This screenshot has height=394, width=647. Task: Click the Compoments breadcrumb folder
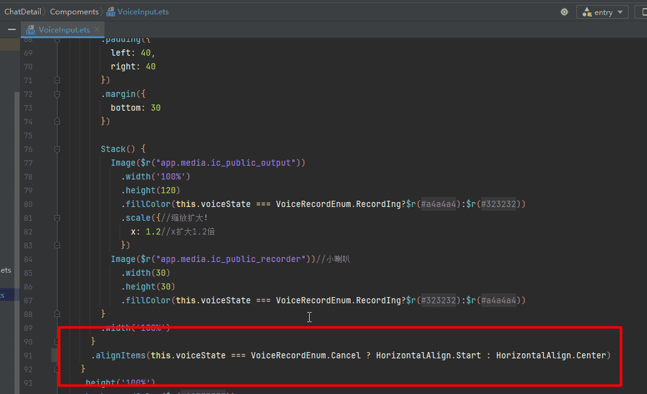pyautogui.click(x=74, y=12)
